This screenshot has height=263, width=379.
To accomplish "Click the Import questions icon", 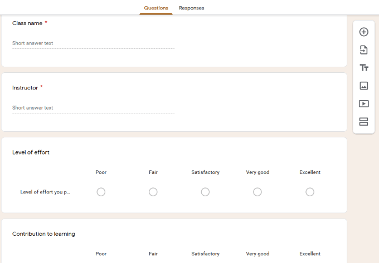I will click(x=363, y=50).
